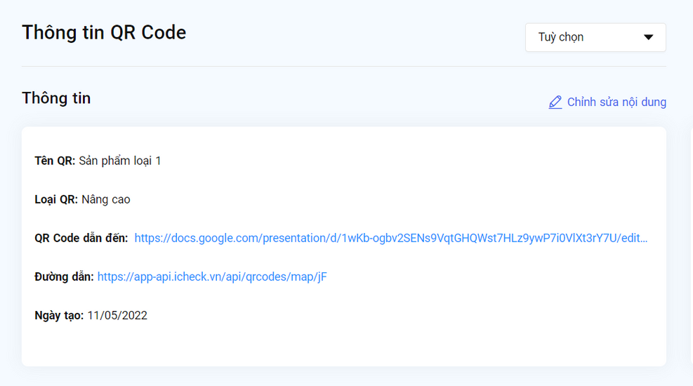Click the black caret arrow in Tuỳ chọn

coord(648,37)
